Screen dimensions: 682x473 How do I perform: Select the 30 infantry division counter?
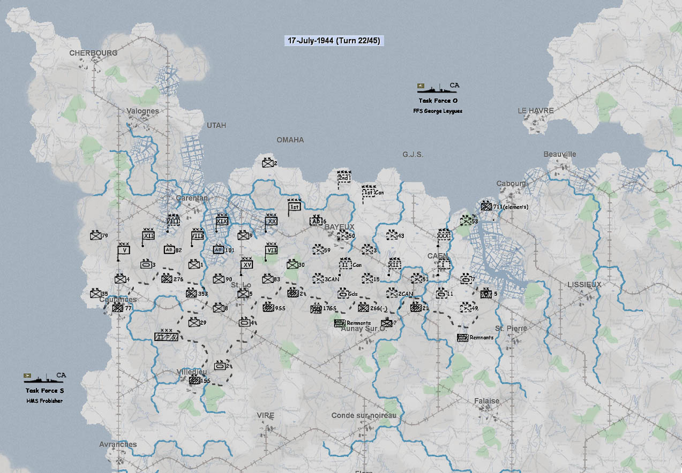click(292, 264)
